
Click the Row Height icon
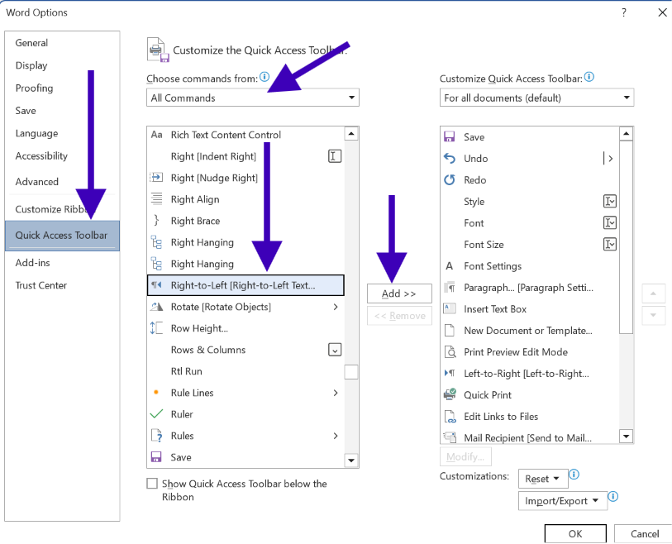[x=156, y=328]
